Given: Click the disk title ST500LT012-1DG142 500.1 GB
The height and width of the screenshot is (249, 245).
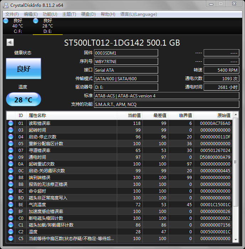Looking at the screenshot, I should [x=122, y=43].
